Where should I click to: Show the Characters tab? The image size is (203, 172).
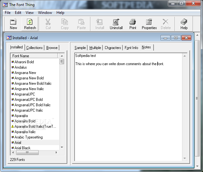113,48
